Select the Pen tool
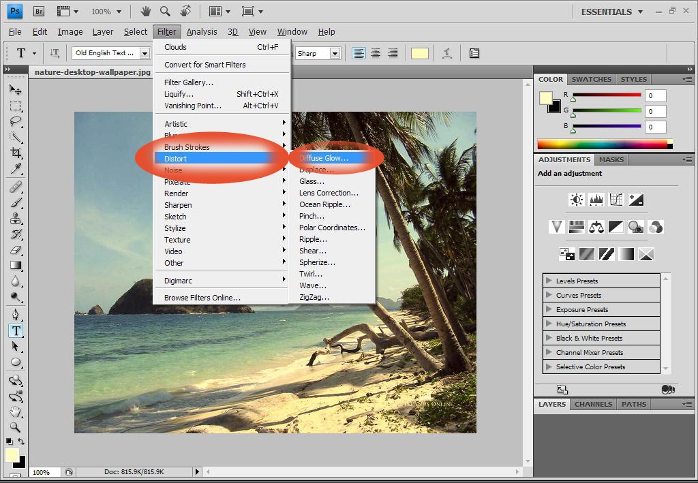Viewport: 698px width, 483px height. pyautogui.click(x=16, y=315)
